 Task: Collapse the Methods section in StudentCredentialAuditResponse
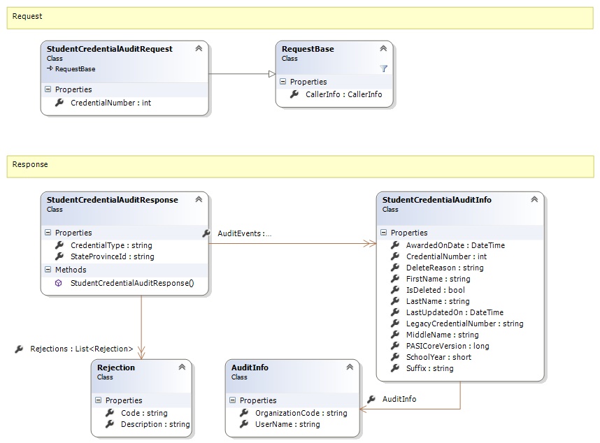[x=48, y=270]
